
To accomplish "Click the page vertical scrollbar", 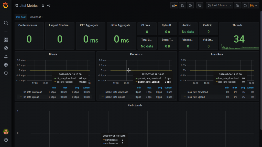I will pos(261,70).
